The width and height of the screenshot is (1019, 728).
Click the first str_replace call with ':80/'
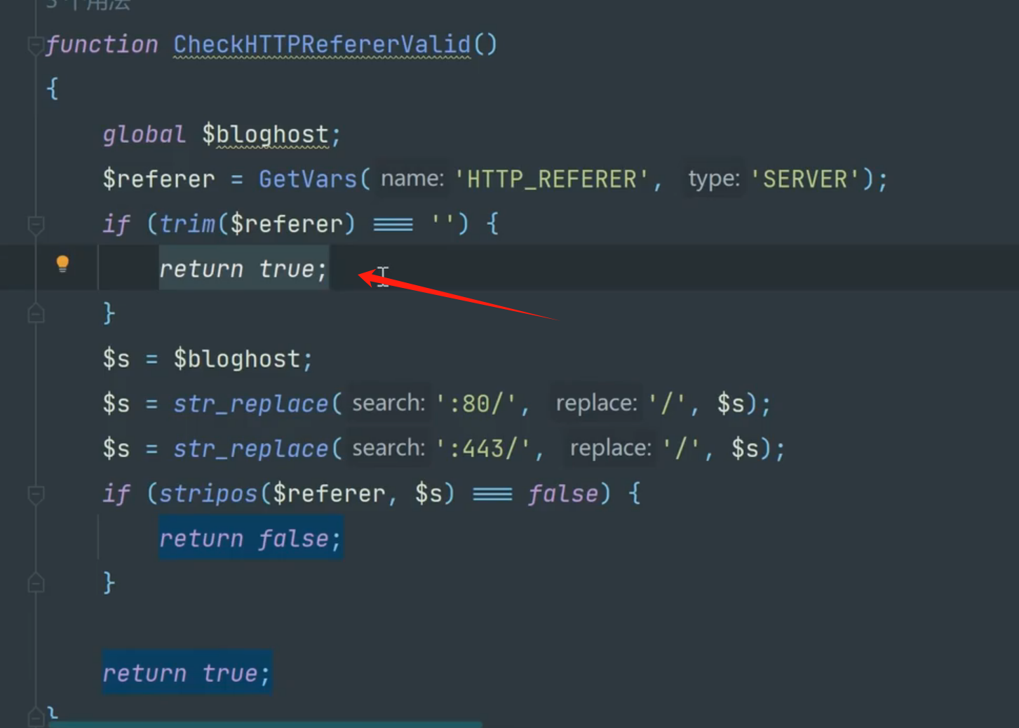[x=250, y=404]
